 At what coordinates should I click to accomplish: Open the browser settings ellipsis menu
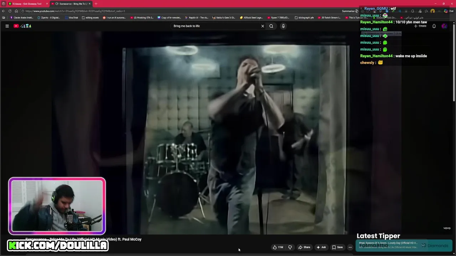[x=439, y=11]
